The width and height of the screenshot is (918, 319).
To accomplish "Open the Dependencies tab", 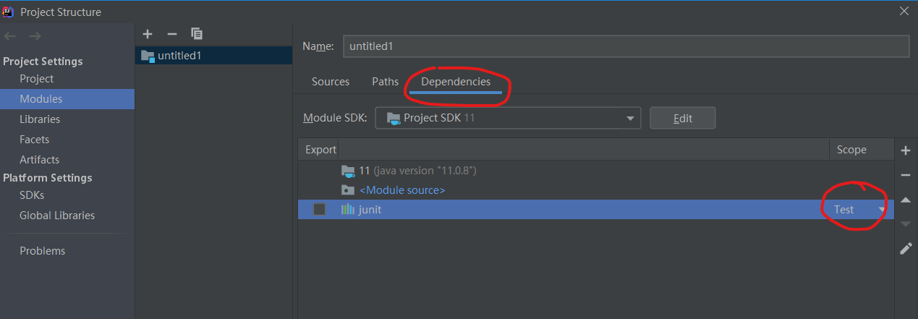I will 456,82.
